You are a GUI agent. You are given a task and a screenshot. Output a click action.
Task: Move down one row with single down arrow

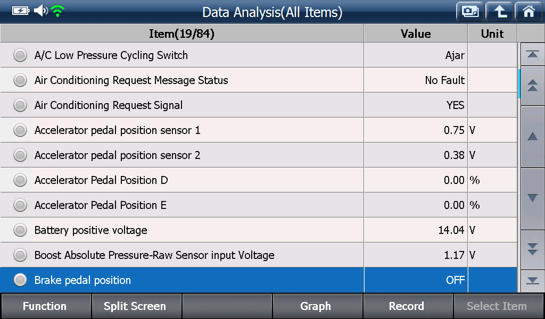(532, 198)
